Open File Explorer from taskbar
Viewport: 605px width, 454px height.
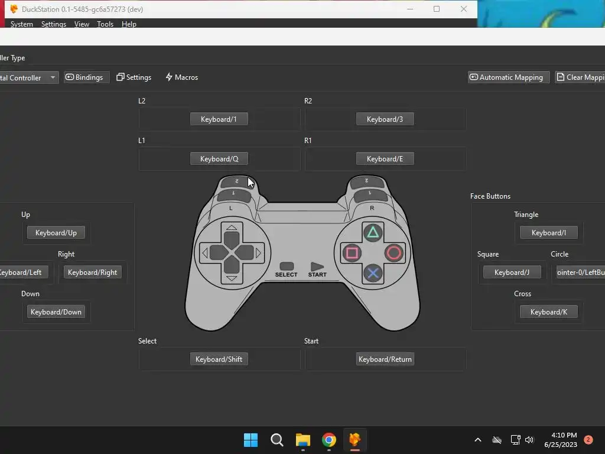[303, 440]
